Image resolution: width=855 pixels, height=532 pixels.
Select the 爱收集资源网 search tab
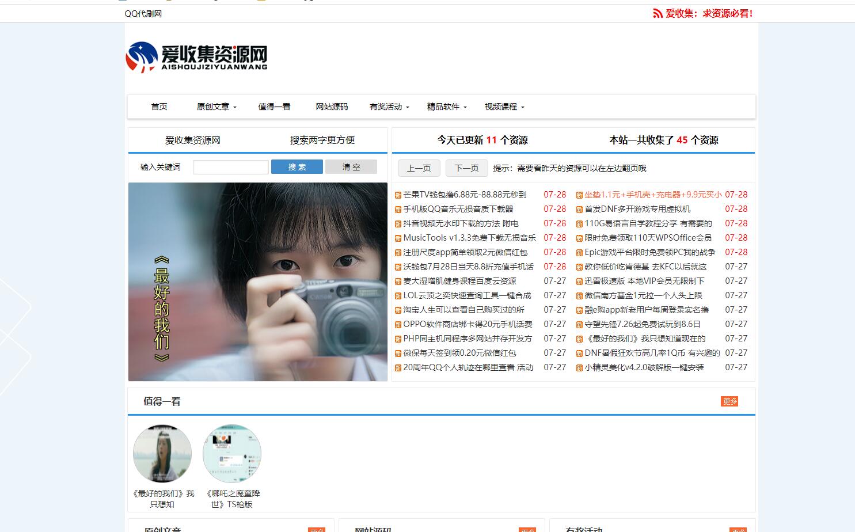click(x=193, y=140)
